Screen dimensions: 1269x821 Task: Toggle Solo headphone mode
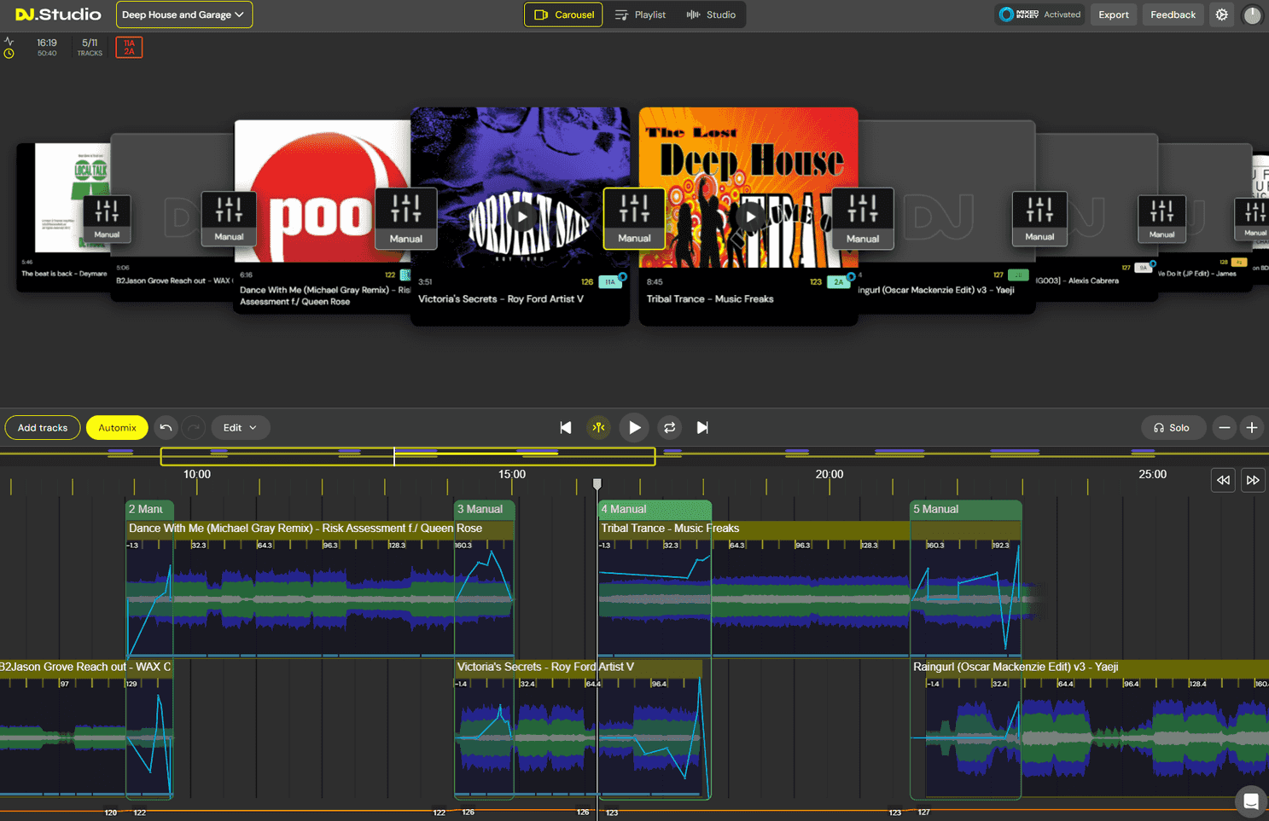[1173, 427]
